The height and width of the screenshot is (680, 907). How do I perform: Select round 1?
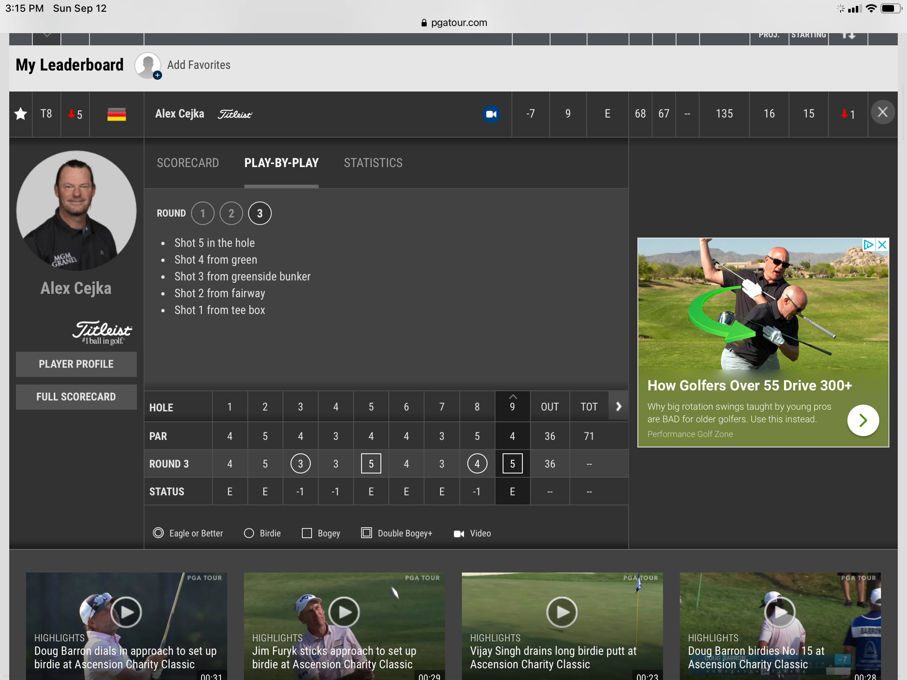click(203, 213)
